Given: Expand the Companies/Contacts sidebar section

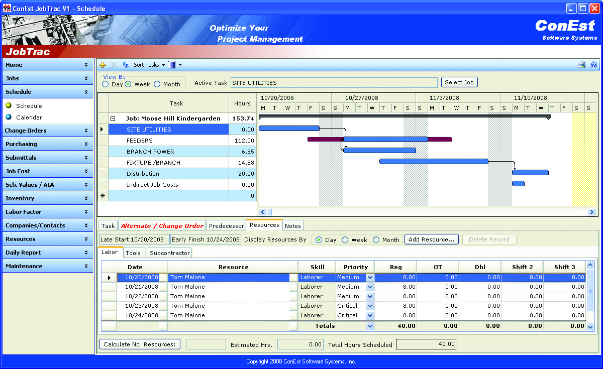Looking at the screenshot, I should (x=48, y=225).
